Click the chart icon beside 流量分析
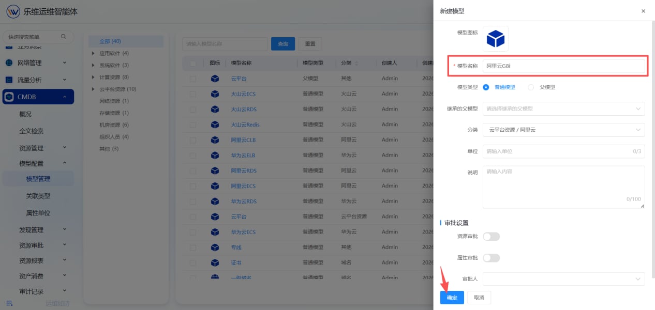Viewport: 655px width, 310px height. (x=9, y=80)
